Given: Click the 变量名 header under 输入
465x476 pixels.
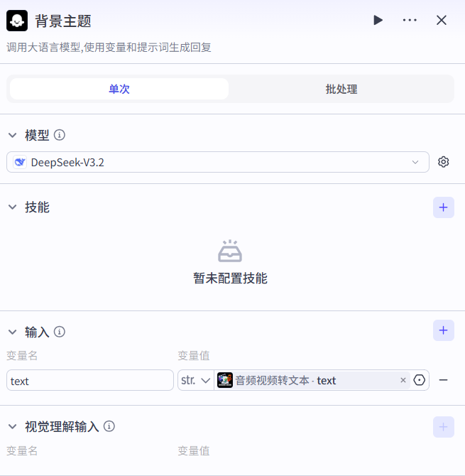Looking at the screenshot, I should 22,355.
